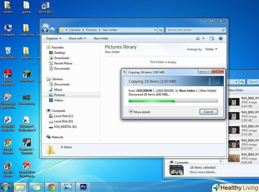This screenshot has width=259, height=192.
Task: Open the Minecraft desktop shortcut
Action: [x=26, y=74]
